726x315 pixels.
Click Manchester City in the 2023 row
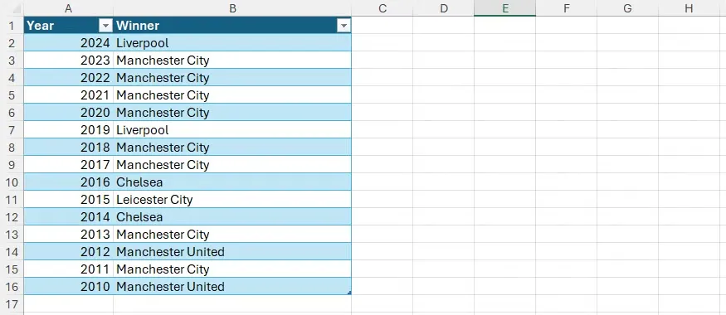coord(232,61)
